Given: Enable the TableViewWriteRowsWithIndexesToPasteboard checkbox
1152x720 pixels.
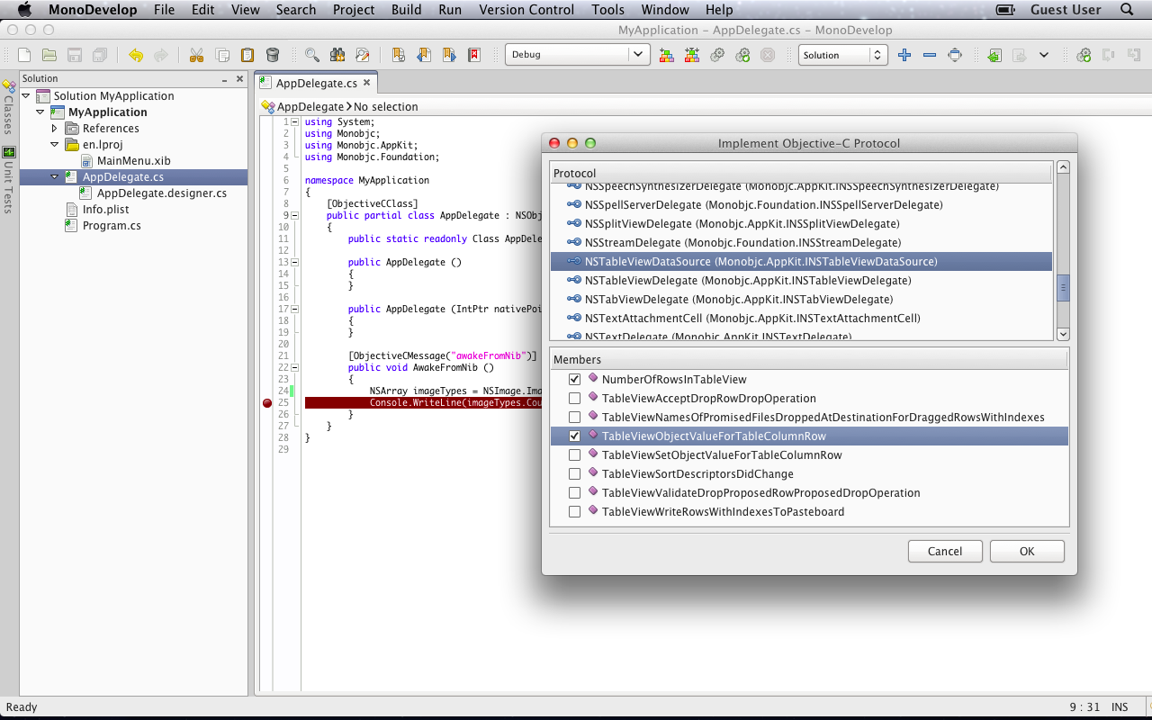Looking at the screenshot, I should tap(574, 512).
